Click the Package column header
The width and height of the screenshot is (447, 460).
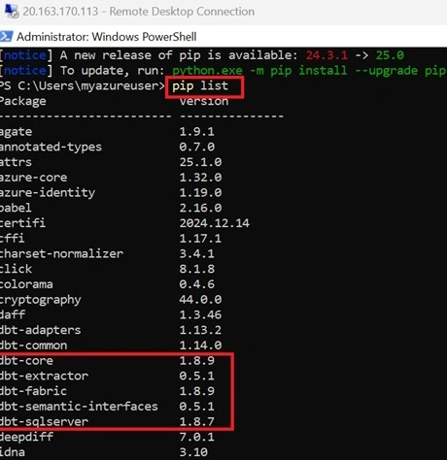click(x=22, y=101)
